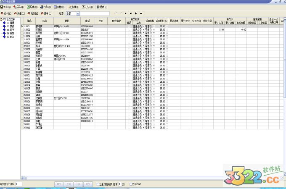Click the 当前余额 column header
This screenshot has width=286, height=189.
[x=241, y=23]
